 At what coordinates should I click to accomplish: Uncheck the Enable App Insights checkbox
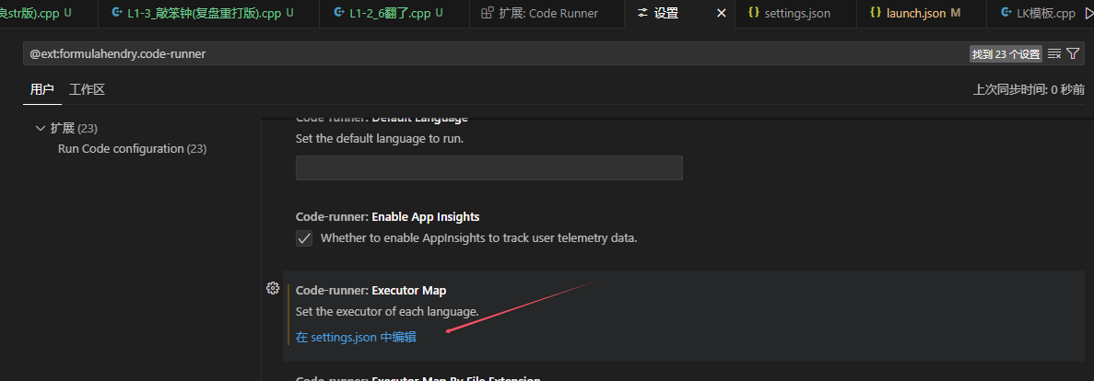click(x=304, y=238)
